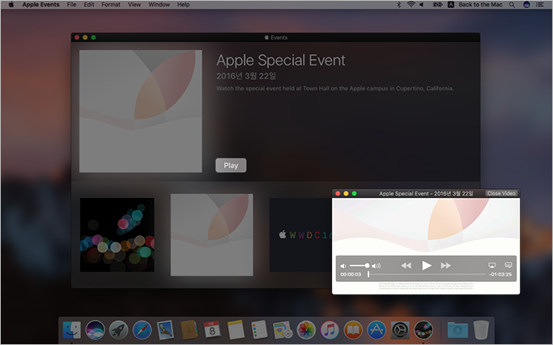Click Wi-Fi status icon in menu bar

(410, 5)
